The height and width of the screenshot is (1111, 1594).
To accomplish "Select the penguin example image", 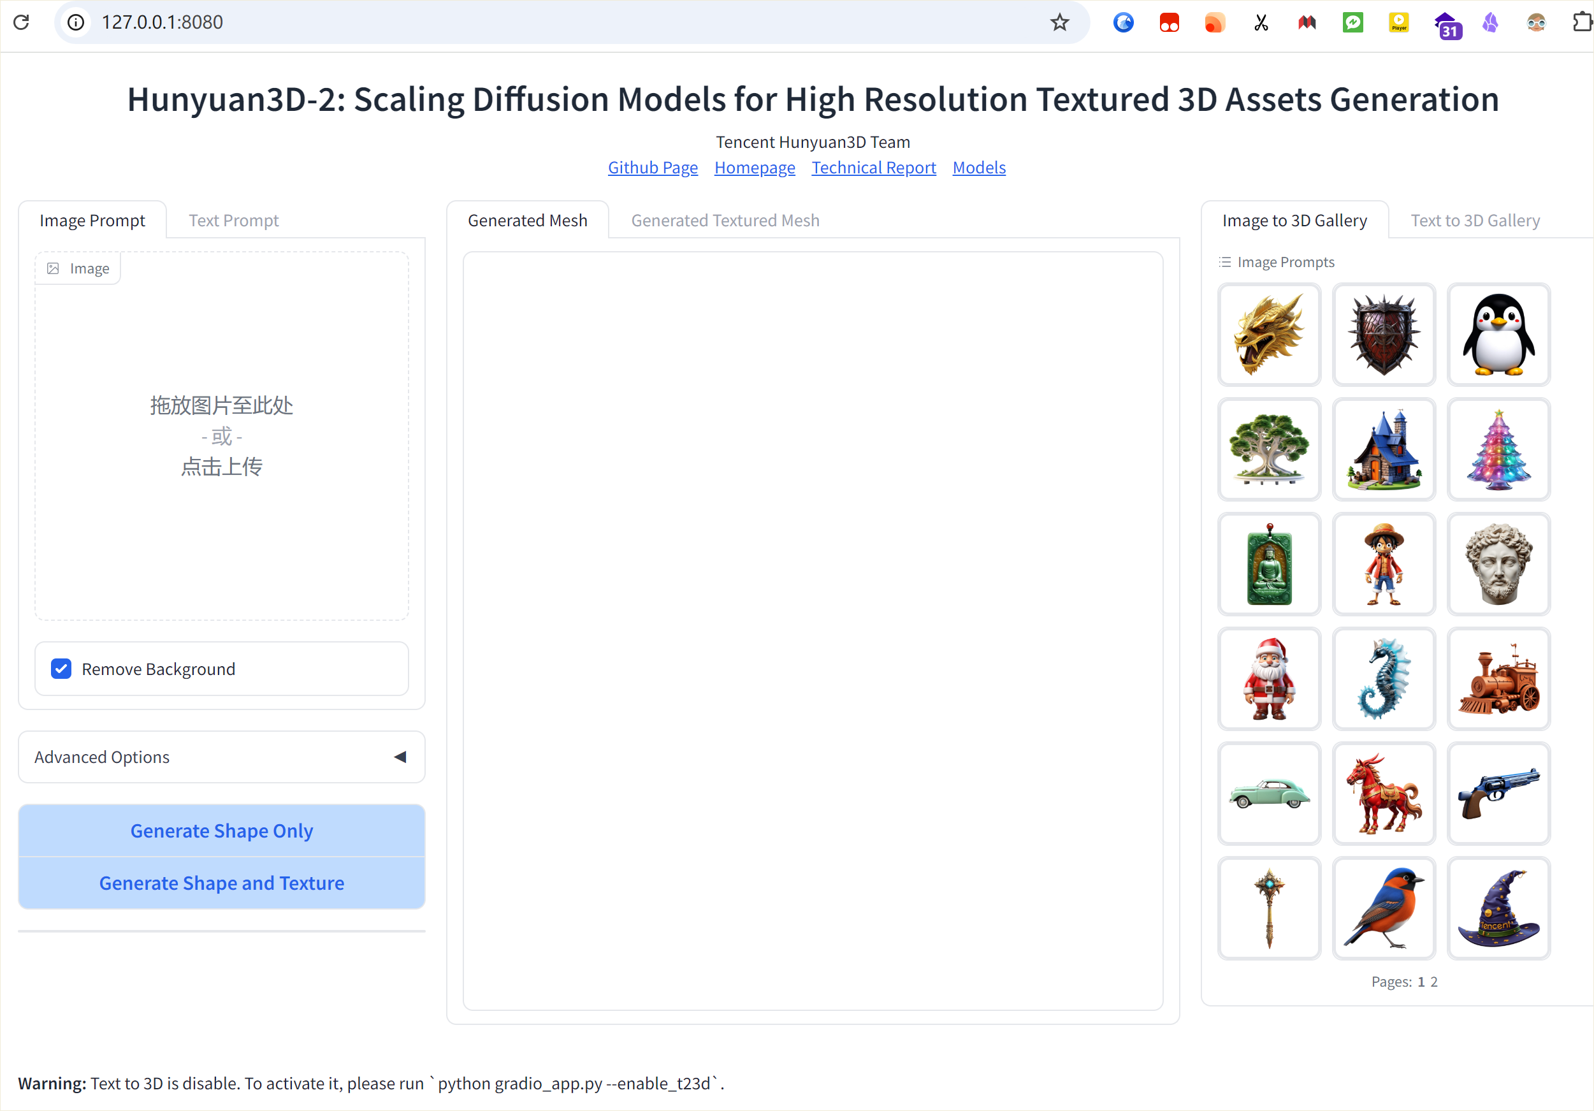I will (x=1498, y=334).
